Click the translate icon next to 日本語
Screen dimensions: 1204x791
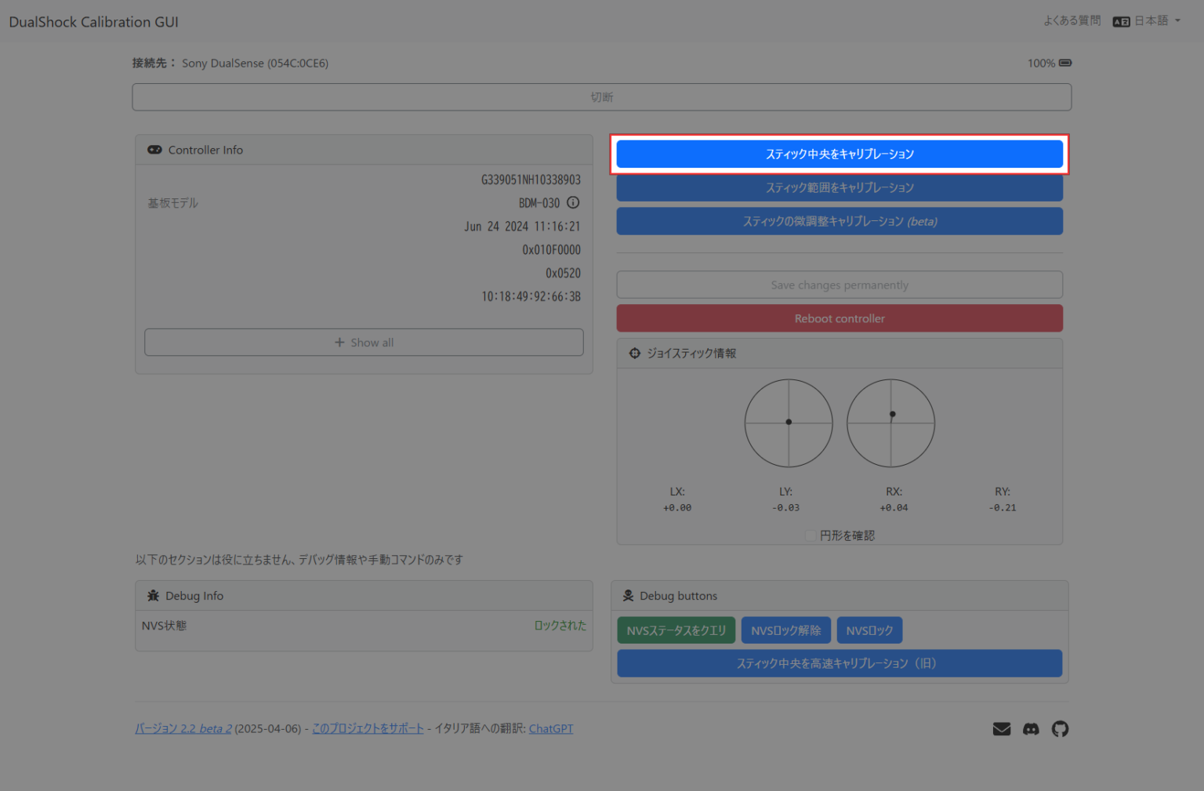tap(1121, 21)
